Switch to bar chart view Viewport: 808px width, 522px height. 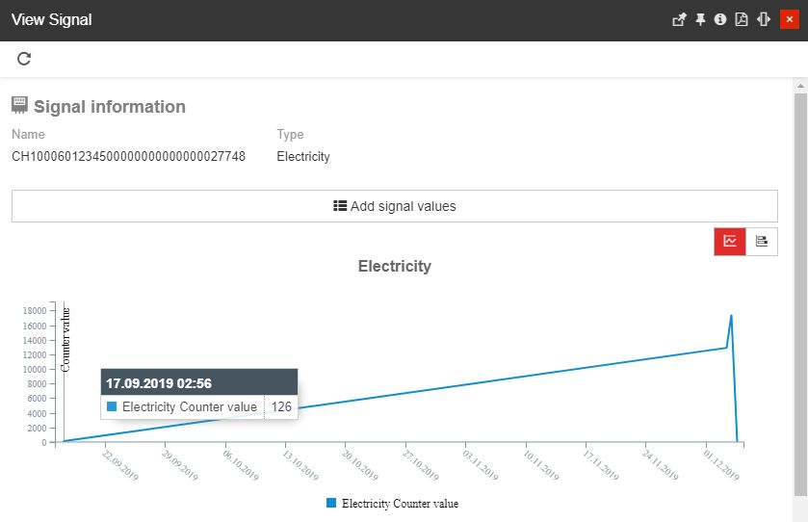click(762, 242)
